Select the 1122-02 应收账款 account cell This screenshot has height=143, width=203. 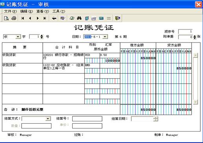[x=64, y=68]
